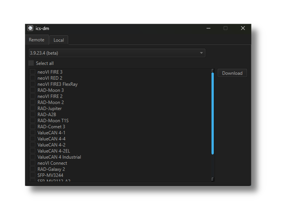Click the Download button
282x209 pixels.
[x=232, y=73]
